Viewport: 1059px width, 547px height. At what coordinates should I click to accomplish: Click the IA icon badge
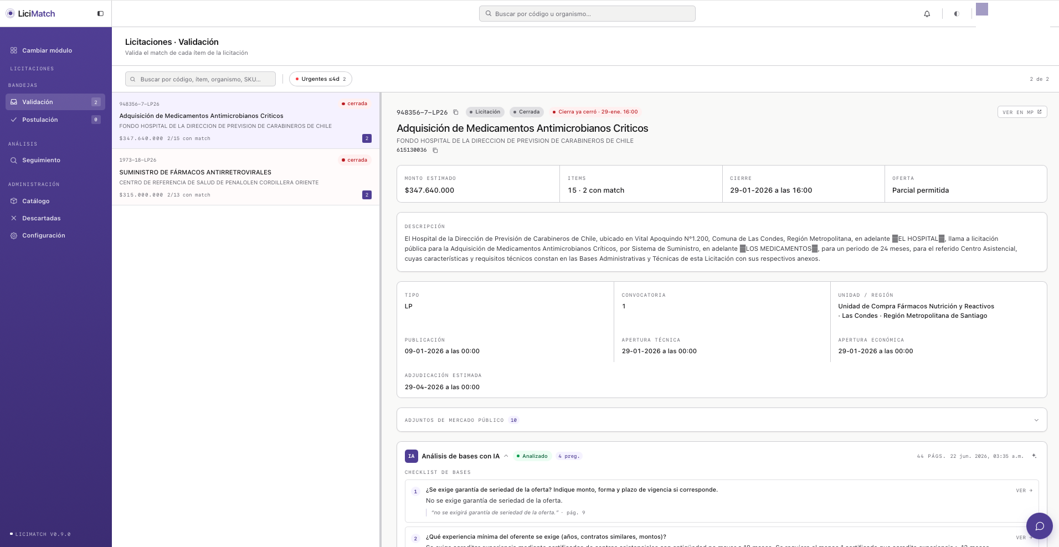click(x=411, y=456)
